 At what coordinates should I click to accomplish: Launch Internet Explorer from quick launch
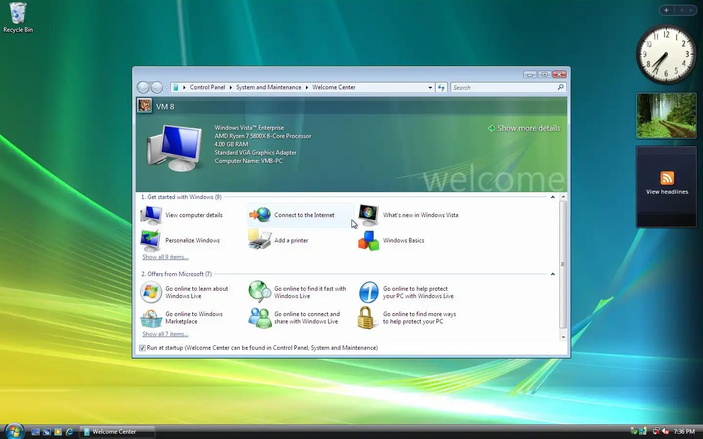(x=70, y=432)
